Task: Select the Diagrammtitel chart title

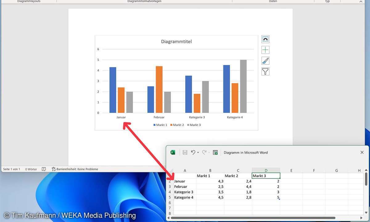Action: (176, 41)
